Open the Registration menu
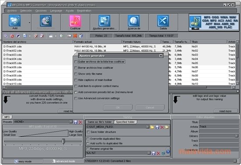The height and width of the screenshot is (165, 241). click(x=84, y=11)
